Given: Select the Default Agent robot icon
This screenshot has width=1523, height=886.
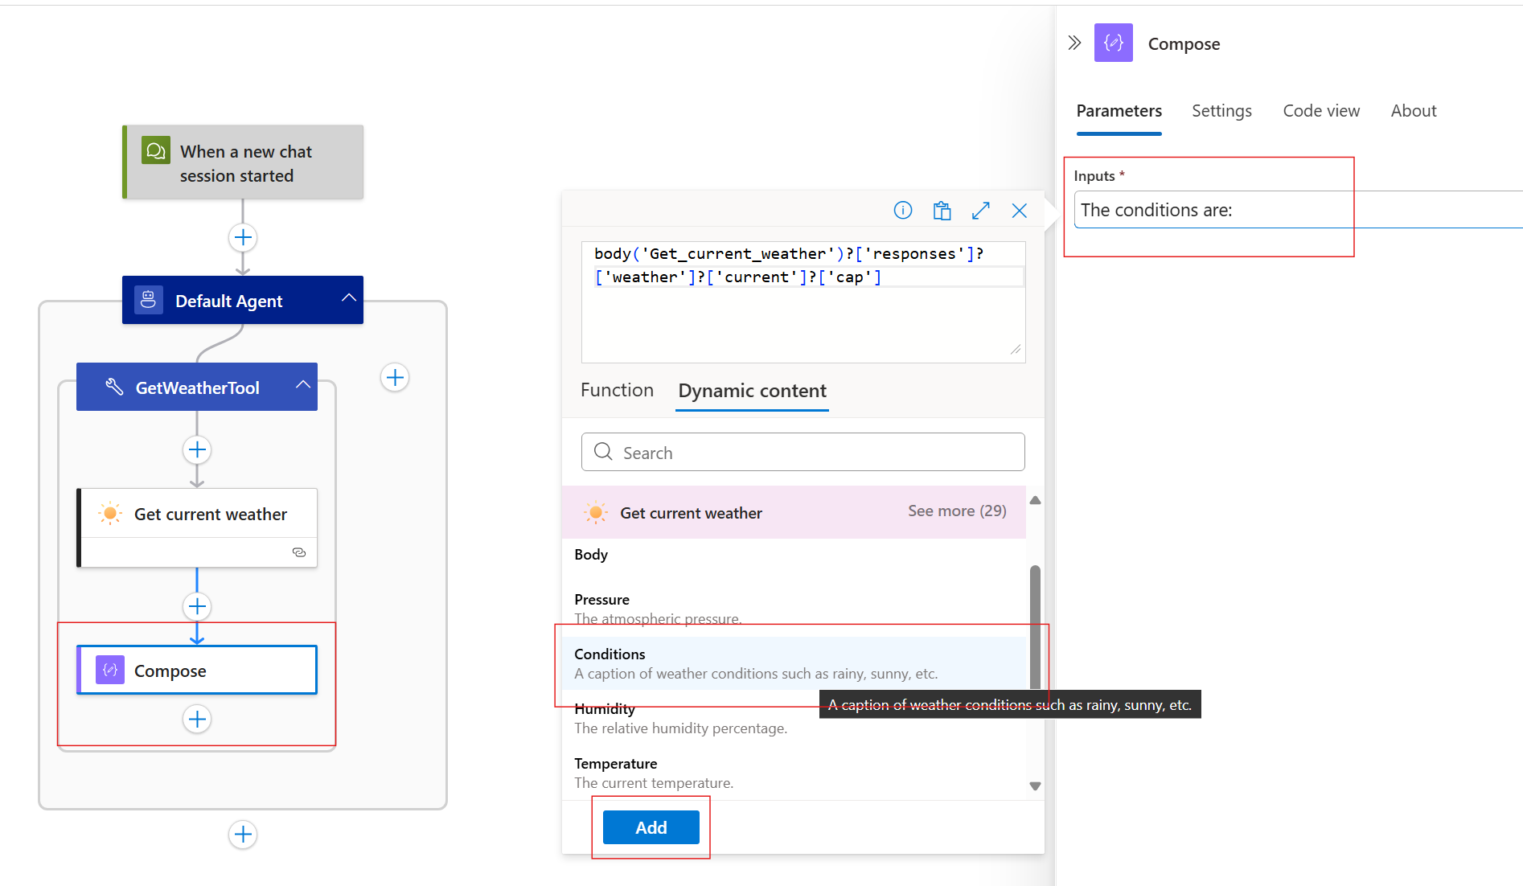Looking at the screenshot, I should [148, 300].
